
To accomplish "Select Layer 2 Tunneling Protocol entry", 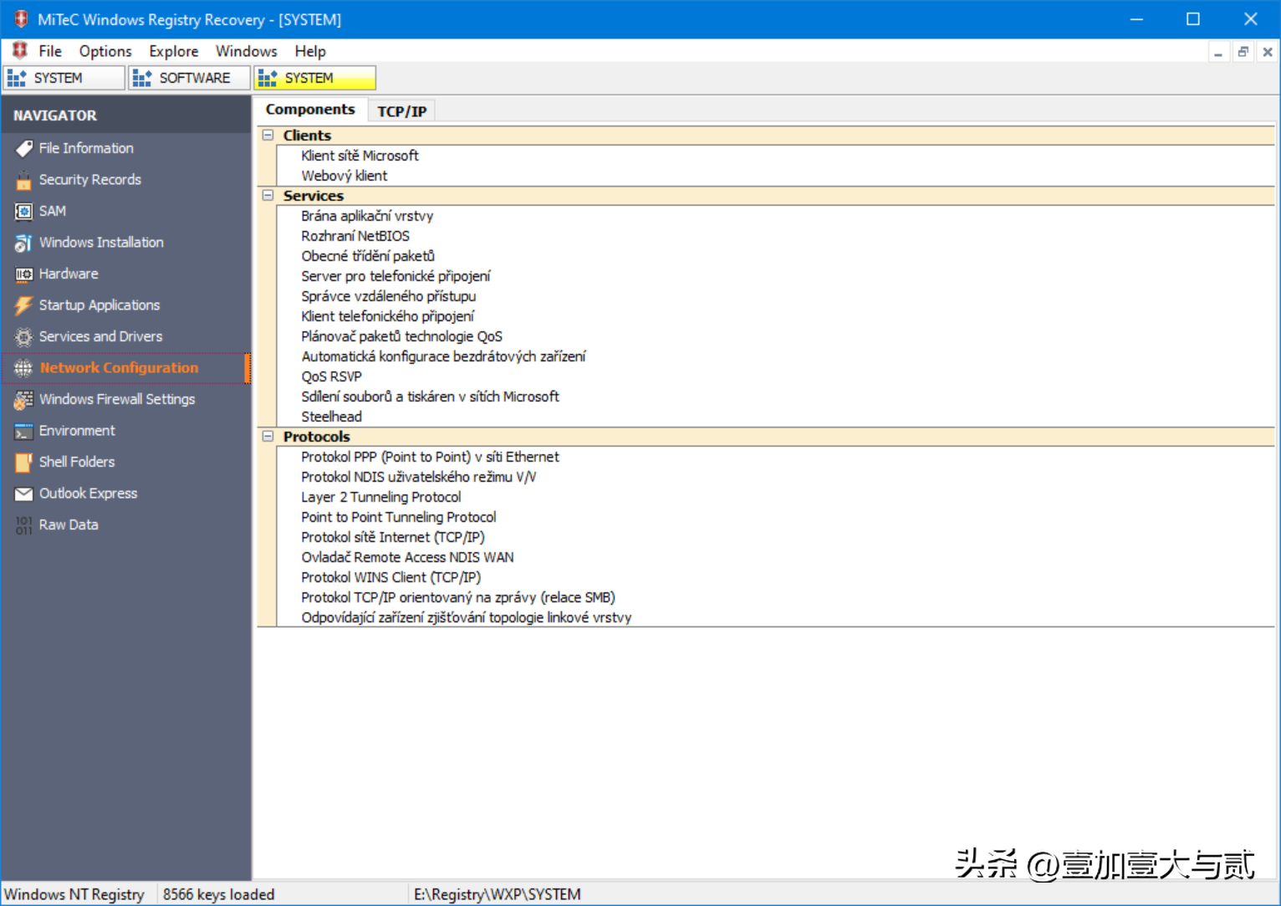I will [x=380, y=497].
